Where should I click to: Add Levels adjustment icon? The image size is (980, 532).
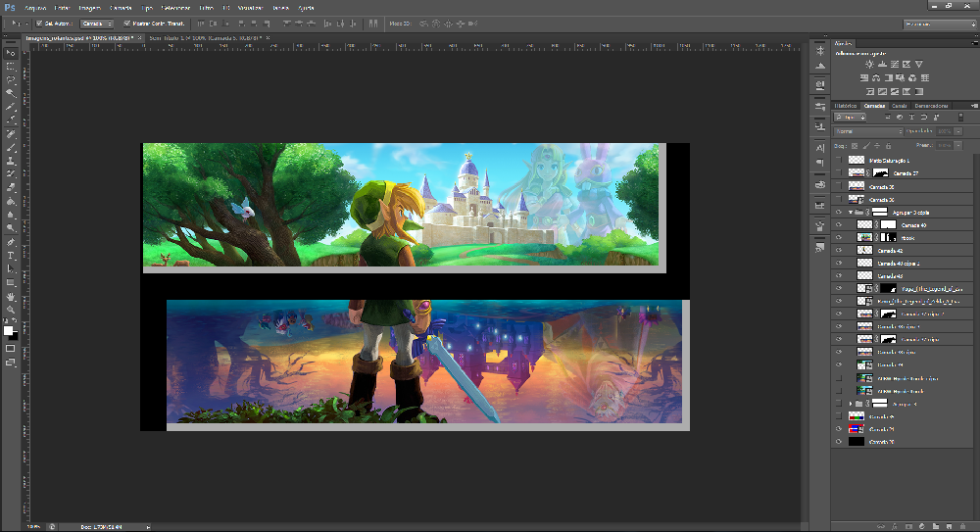882,65
